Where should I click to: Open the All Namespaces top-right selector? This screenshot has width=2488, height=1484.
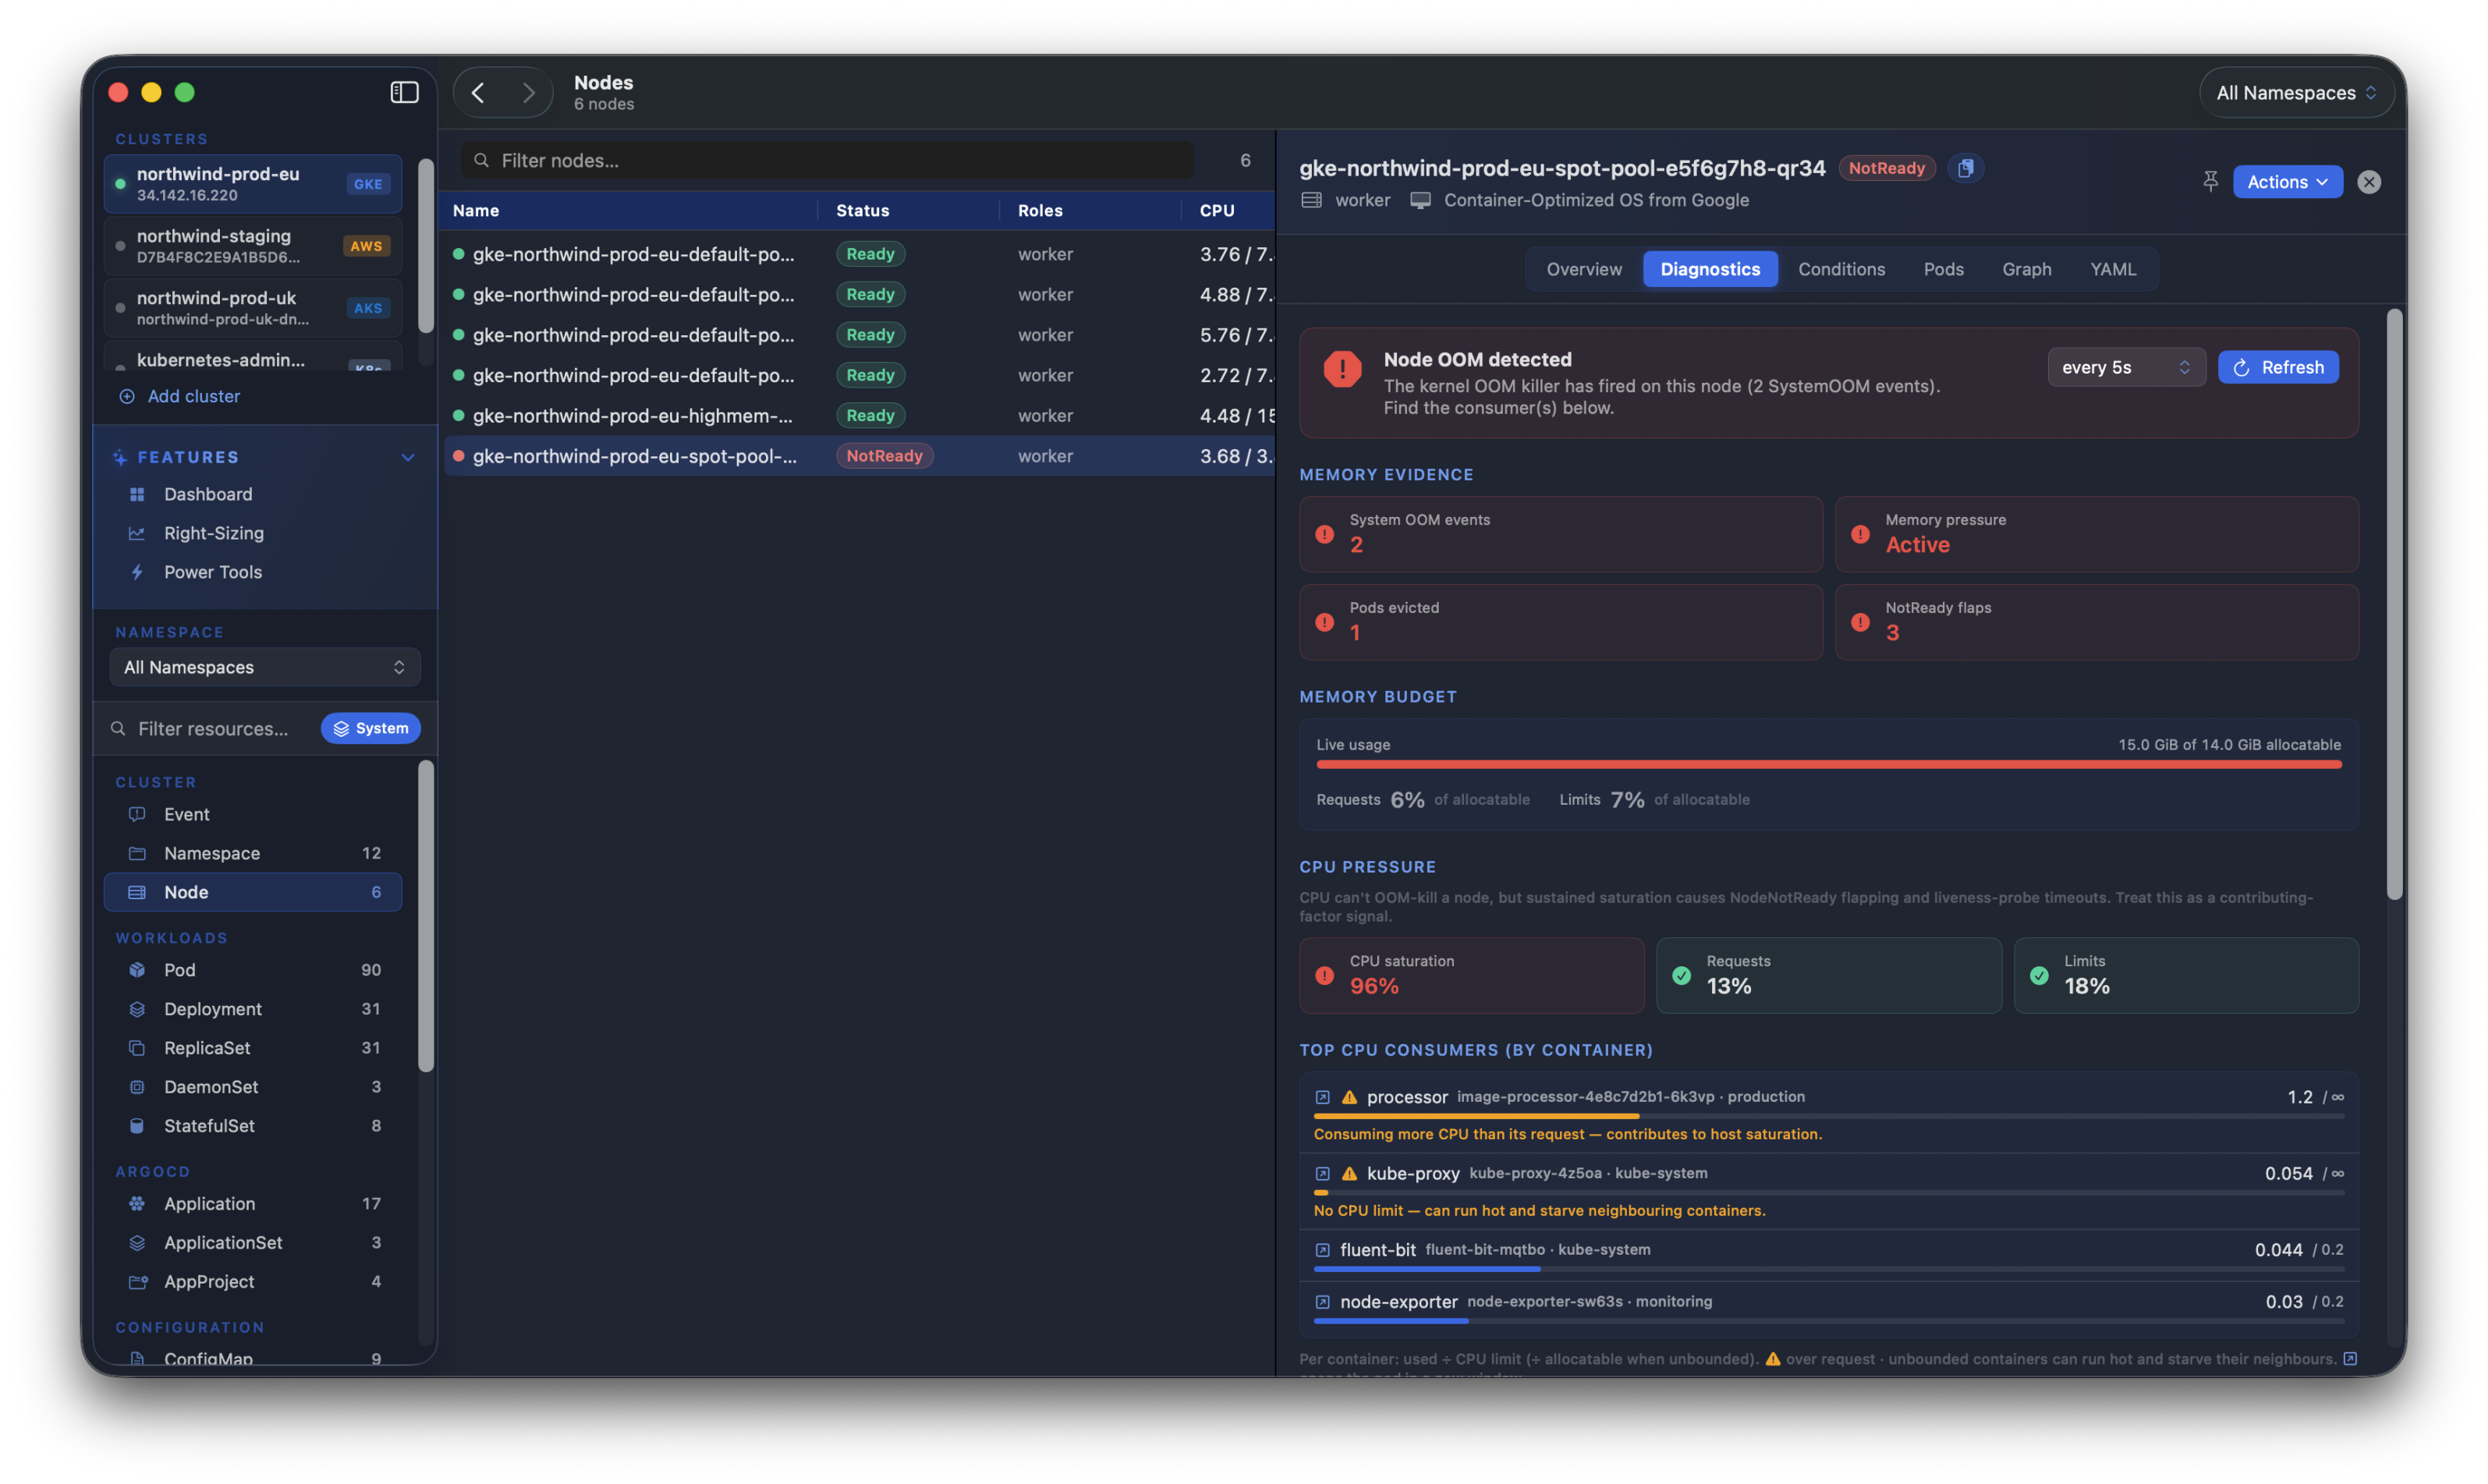coord(2295,92)
